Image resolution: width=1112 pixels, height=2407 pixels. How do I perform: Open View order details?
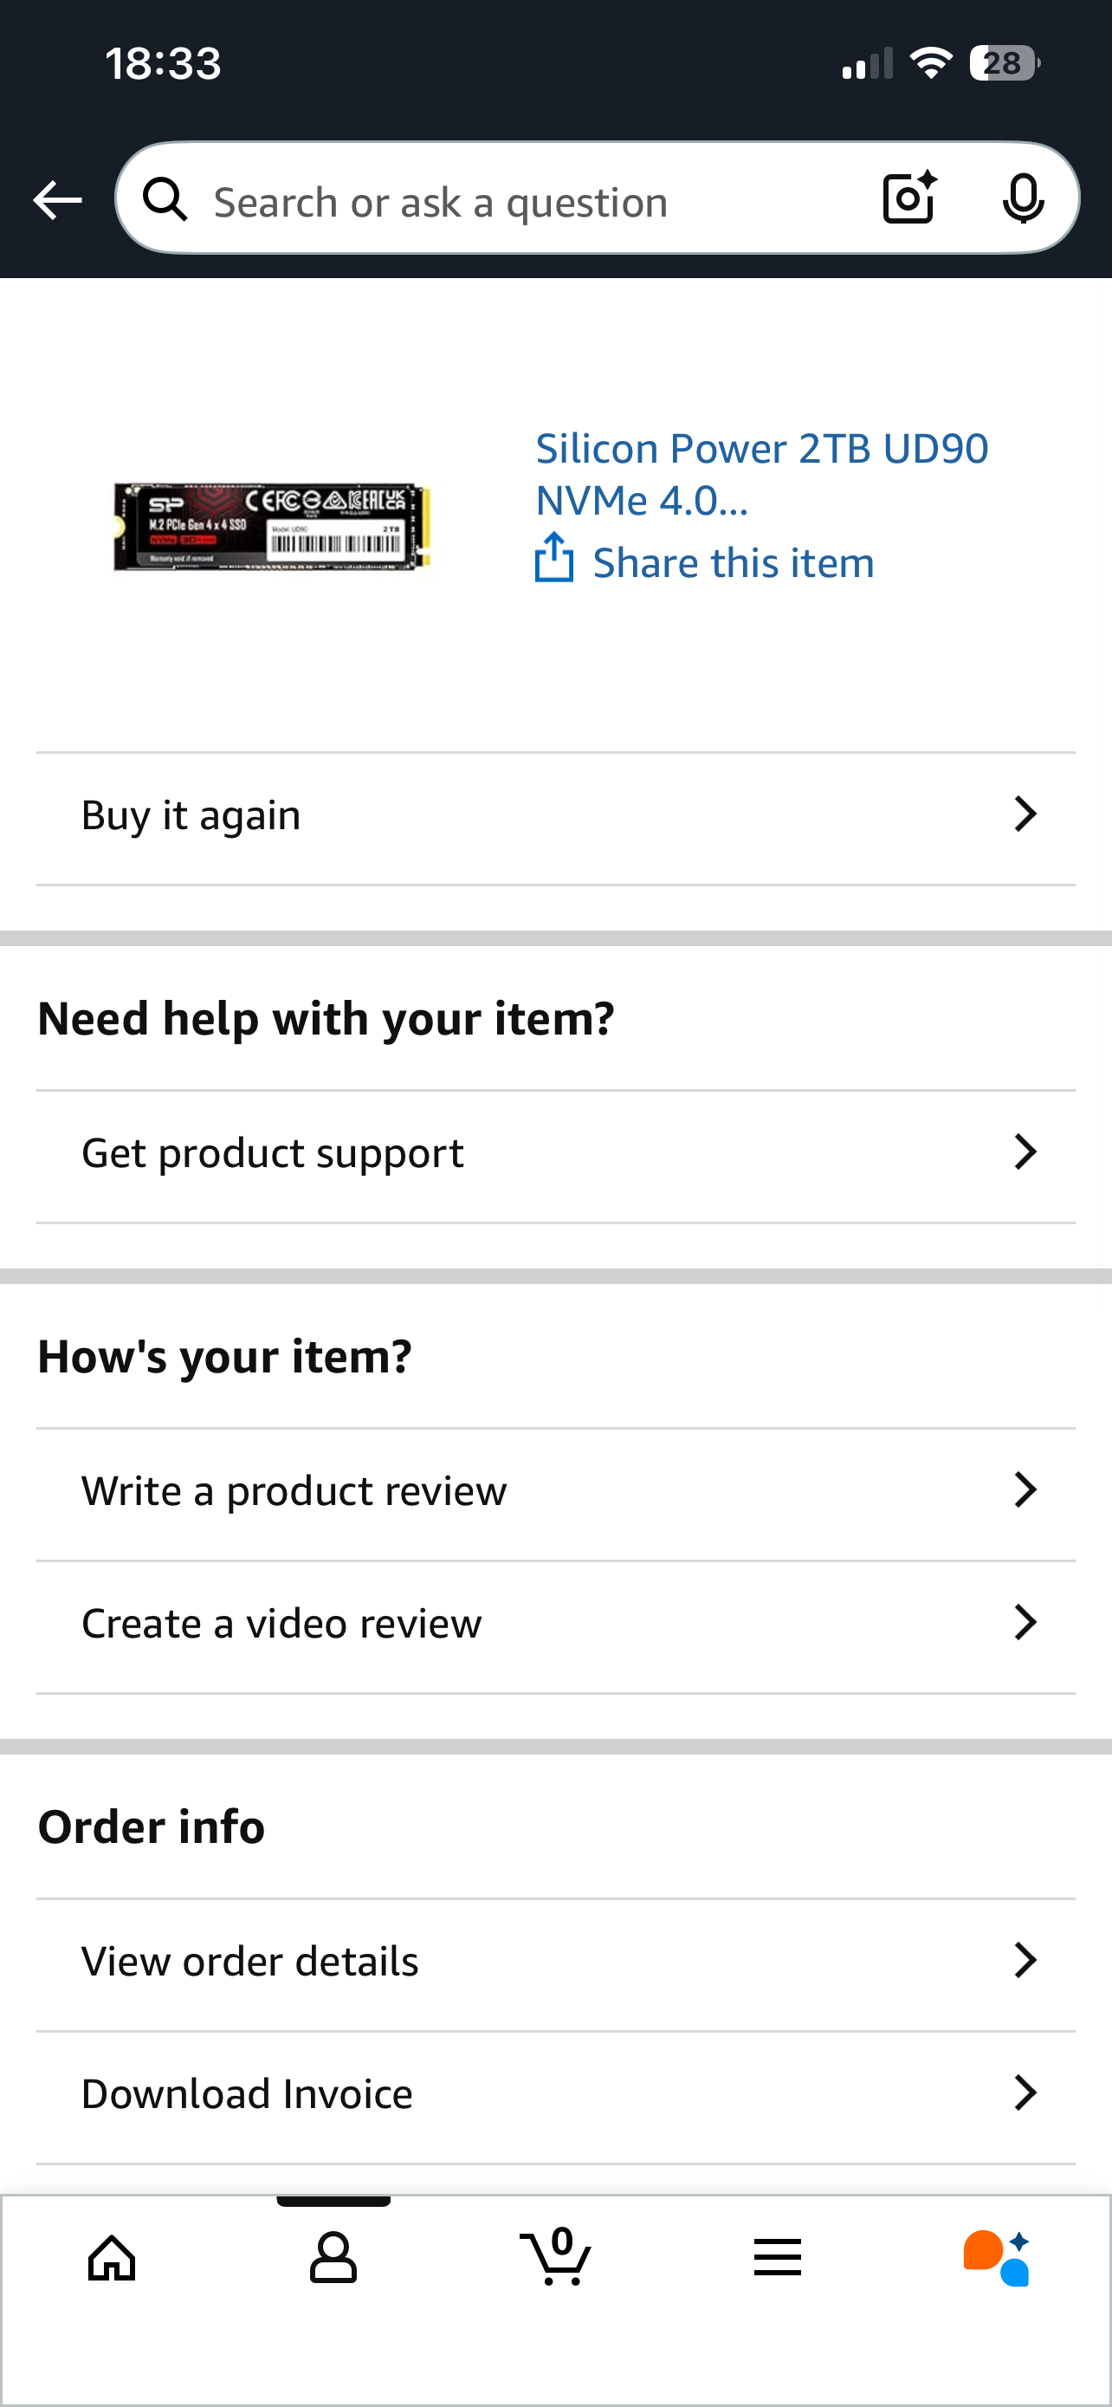coord(250,1961)
